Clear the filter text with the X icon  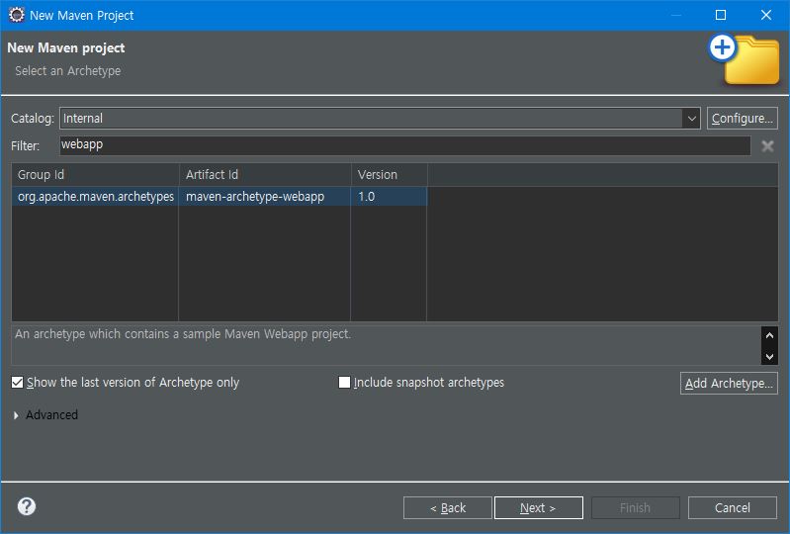coord(767,146)
